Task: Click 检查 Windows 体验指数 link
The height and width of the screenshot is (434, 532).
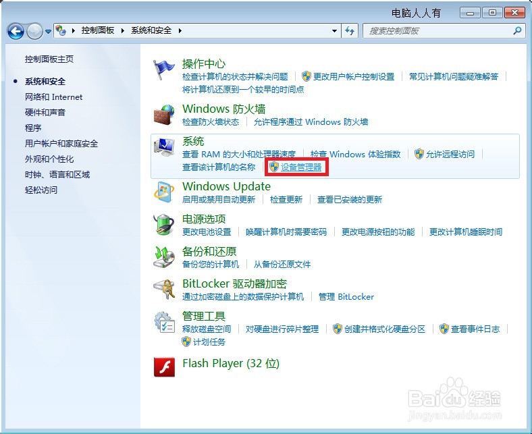Action: pos(355,154)
